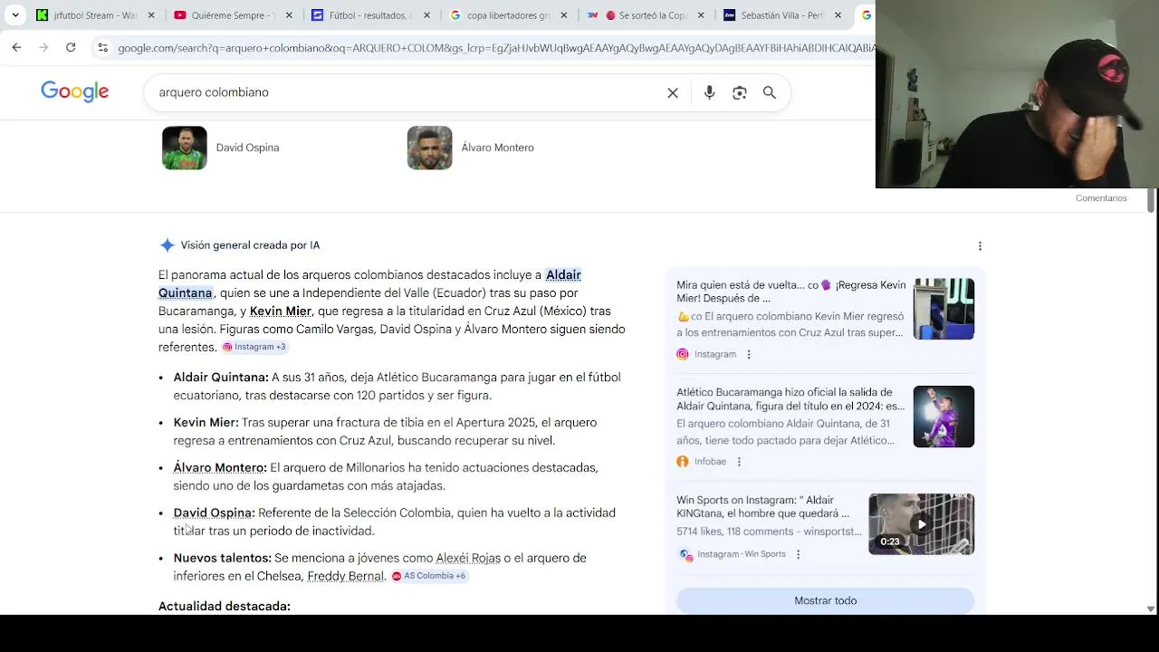Switch to the Fútbol - resultados tab
The width and height of the screenshot is (1159, 652).
click(371, 15)
